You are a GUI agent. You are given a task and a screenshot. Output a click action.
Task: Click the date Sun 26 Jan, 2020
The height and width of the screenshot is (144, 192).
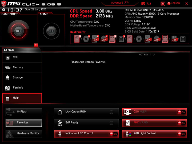pyautogui.click(x=35, y=9)
